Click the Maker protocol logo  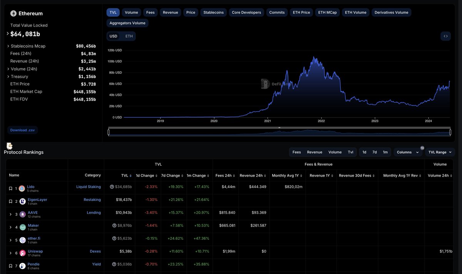pyautogui.click(x=22, y=227)
